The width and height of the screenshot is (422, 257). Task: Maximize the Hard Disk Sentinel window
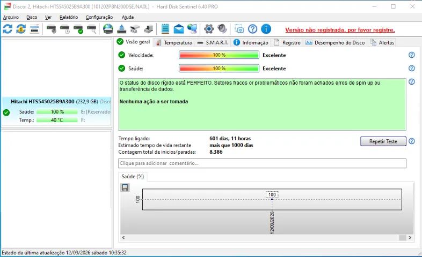pyautogui.click(x=393, y=6)
